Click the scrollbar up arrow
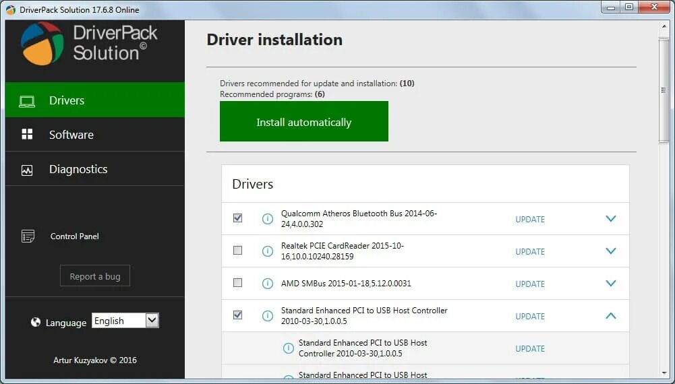This screenshot has height=384, width=675. [x=664, y=27]
